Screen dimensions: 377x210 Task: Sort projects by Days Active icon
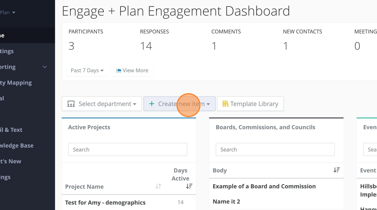point(189,186)
